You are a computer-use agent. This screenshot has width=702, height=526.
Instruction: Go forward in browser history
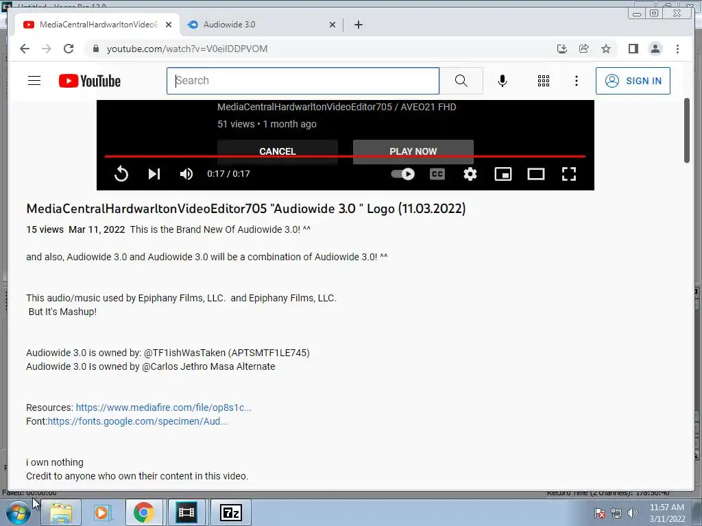[x=47, y=49]
